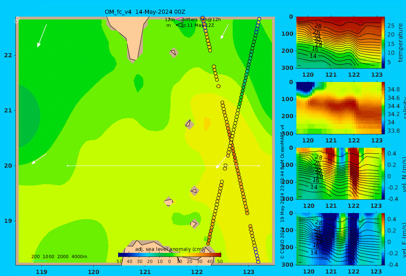The image size is (406, 276).
Task: Click the magenta drifter arrow legend symbol
Action: coord(179,19)
